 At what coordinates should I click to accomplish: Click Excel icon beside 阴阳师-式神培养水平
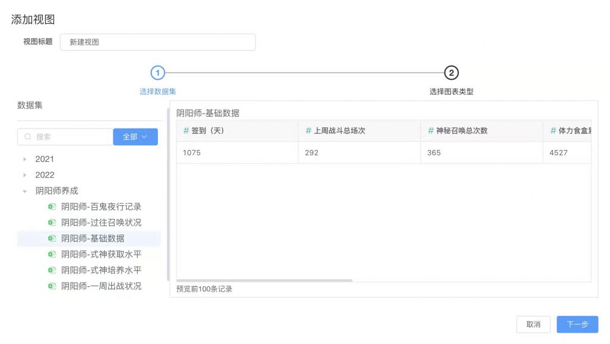tap(52, 270)
